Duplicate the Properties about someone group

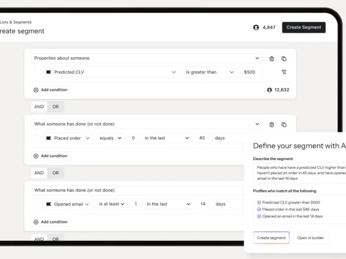pos(284,59)
